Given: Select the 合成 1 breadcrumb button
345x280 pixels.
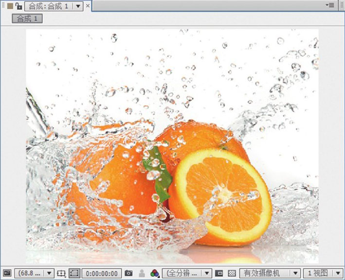Looking at the screenshot, I should point(27,19).
